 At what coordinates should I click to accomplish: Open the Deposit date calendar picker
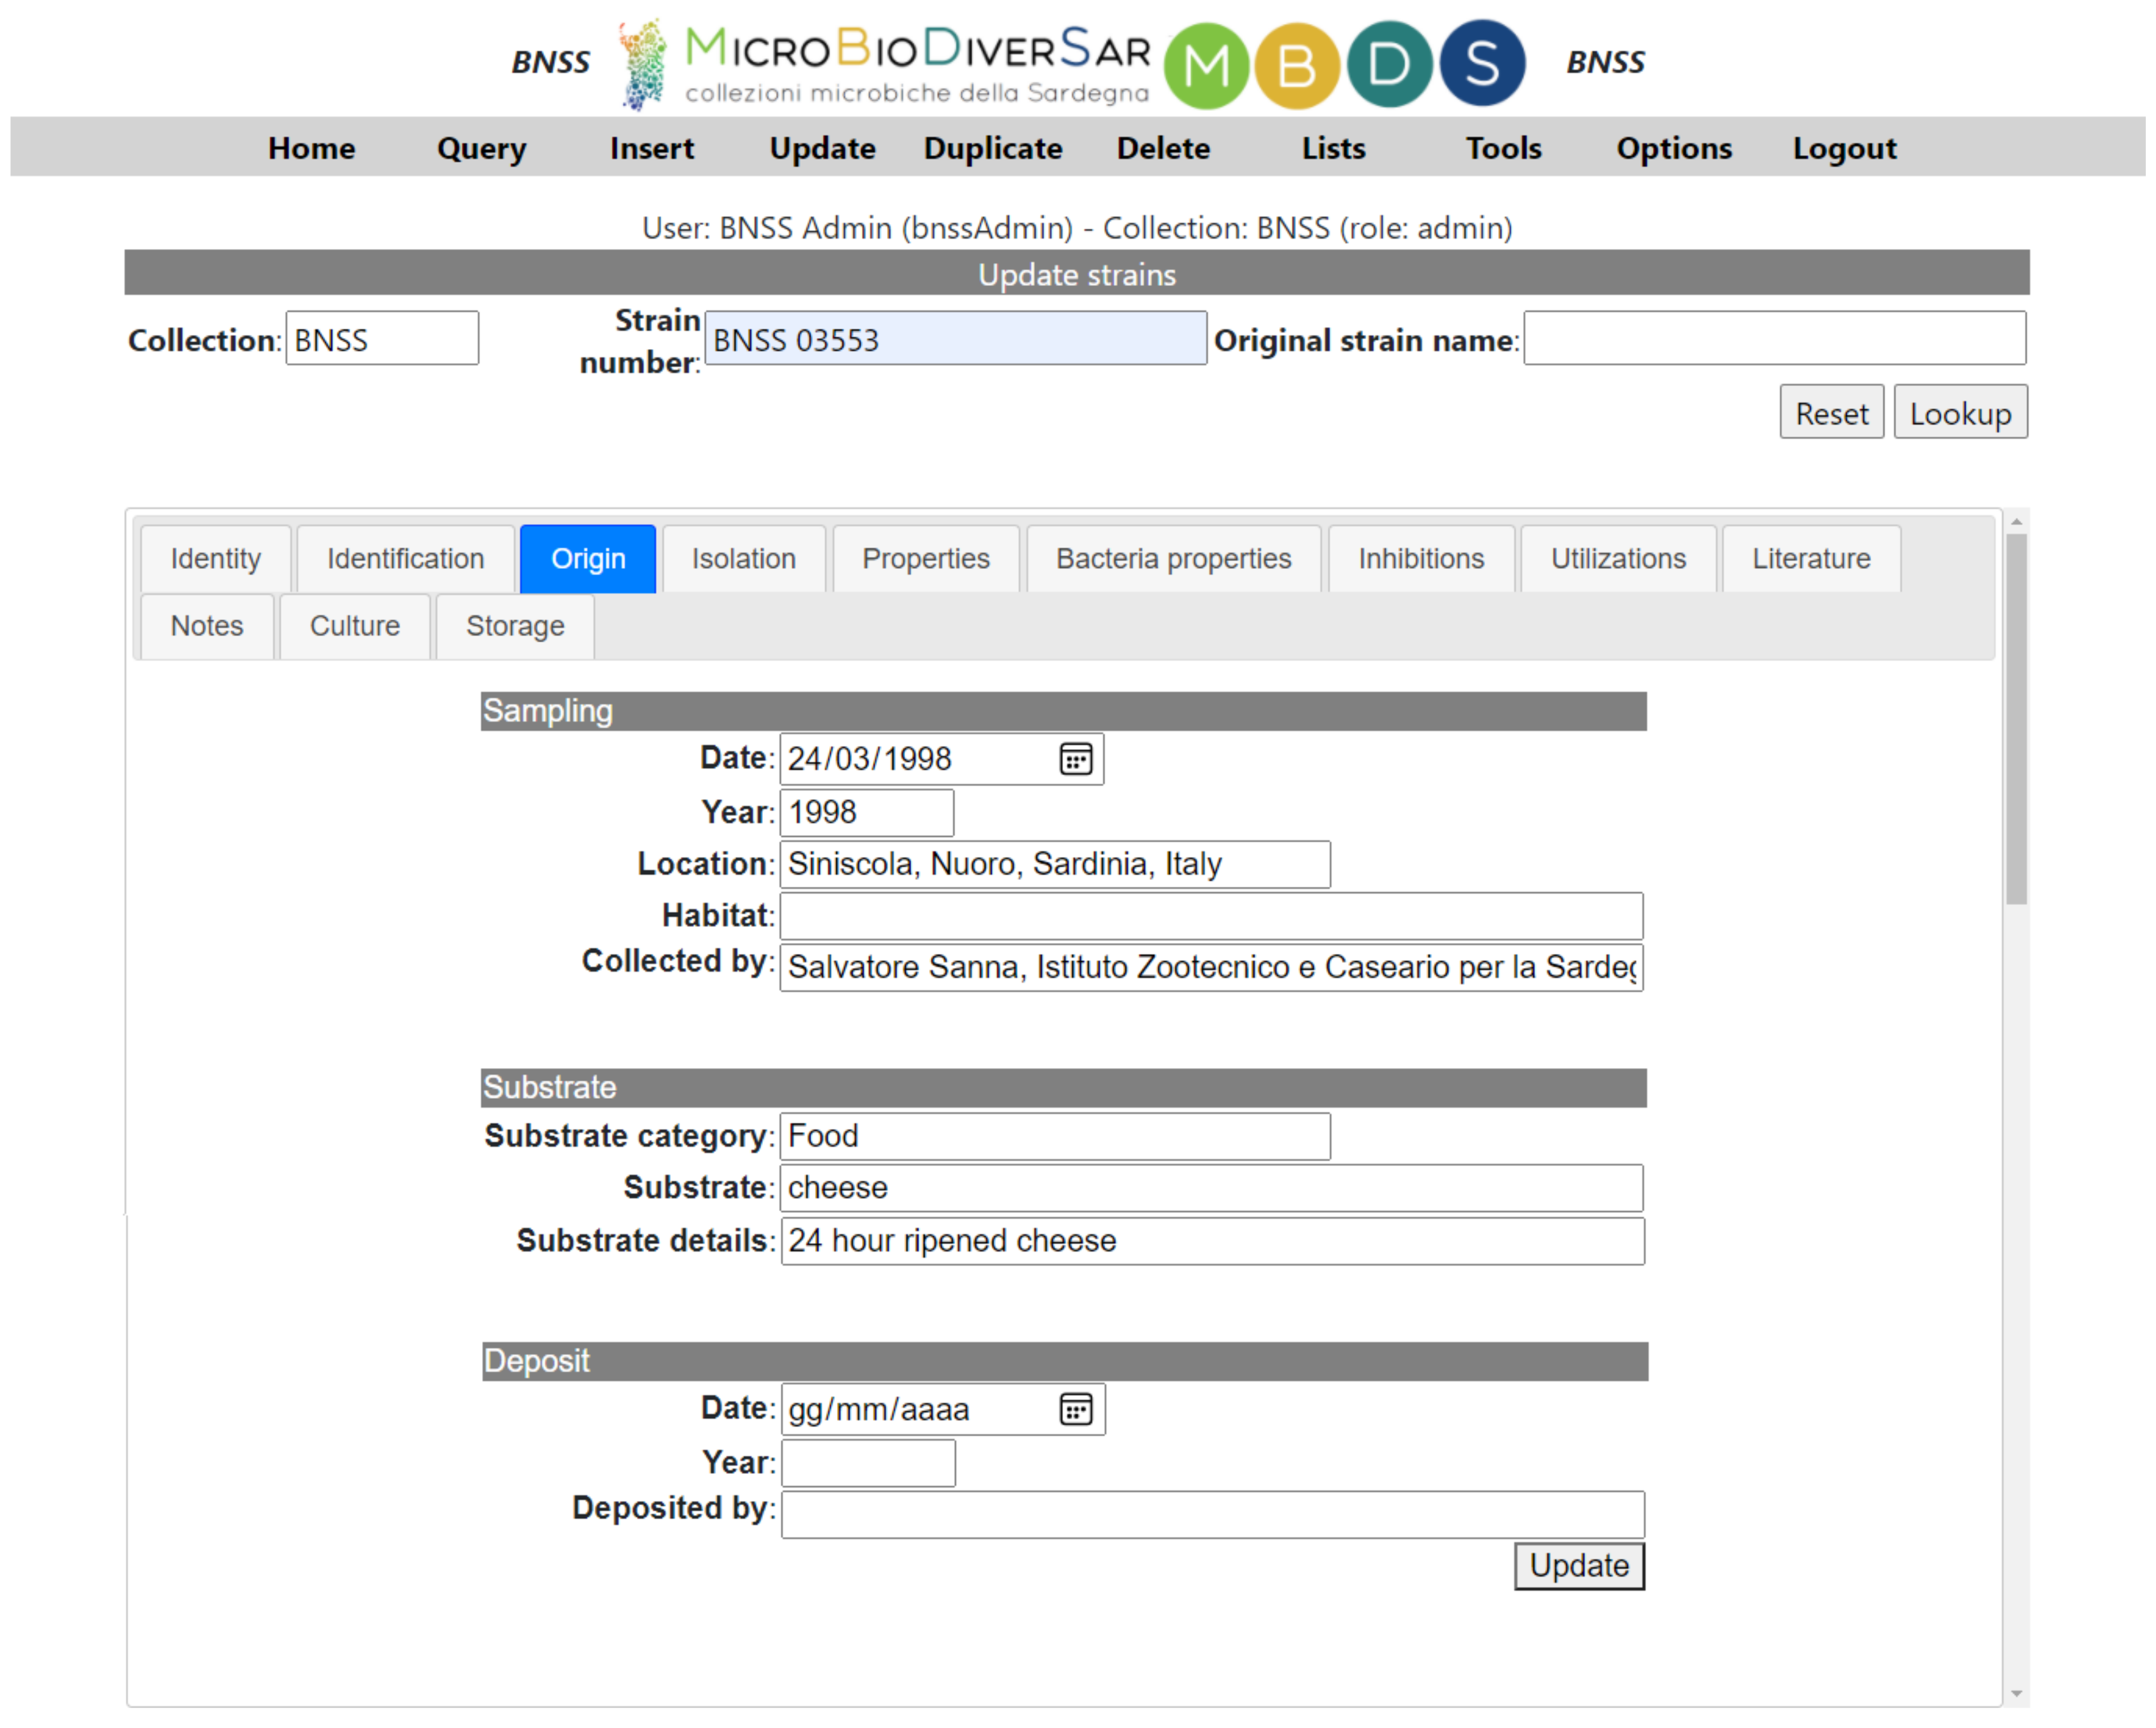click(1075, 1409)
